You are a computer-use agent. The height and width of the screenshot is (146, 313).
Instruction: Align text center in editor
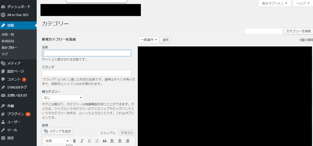coord(120,141)
